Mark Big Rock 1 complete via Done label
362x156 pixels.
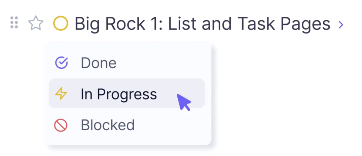(99, 63)
